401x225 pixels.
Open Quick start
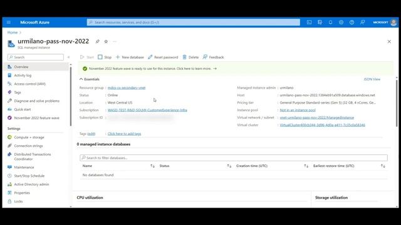[23, 109]
